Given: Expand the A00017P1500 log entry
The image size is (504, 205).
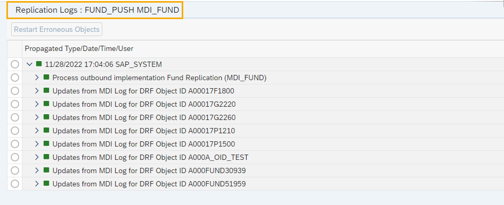Looking at the screenshot, I should tap(37, 144).
